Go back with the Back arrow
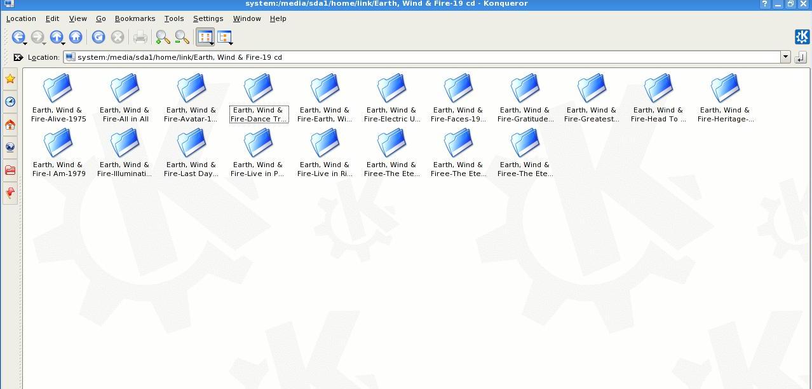 click(18, 37)
